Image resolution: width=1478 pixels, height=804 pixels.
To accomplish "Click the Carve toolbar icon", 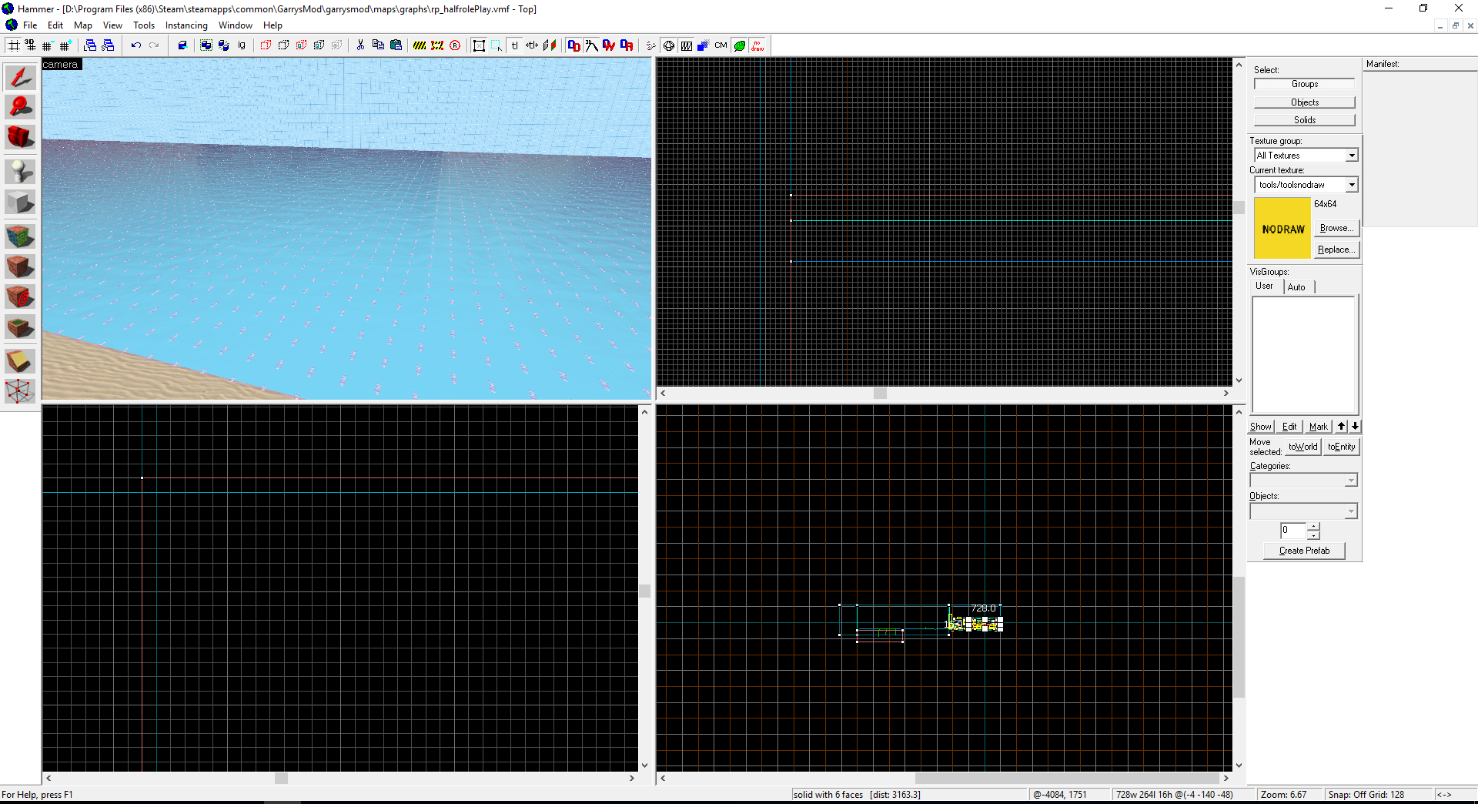I will 182,45.
